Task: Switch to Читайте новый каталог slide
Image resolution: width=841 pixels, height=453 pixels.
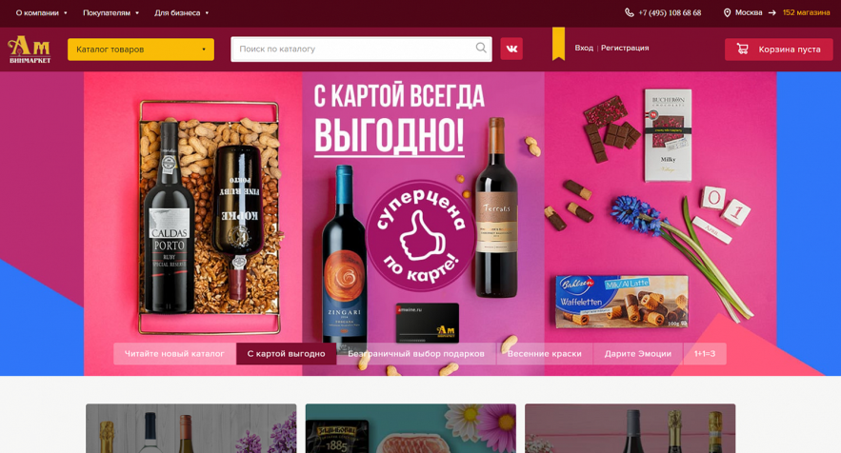Action: point(174,354)
